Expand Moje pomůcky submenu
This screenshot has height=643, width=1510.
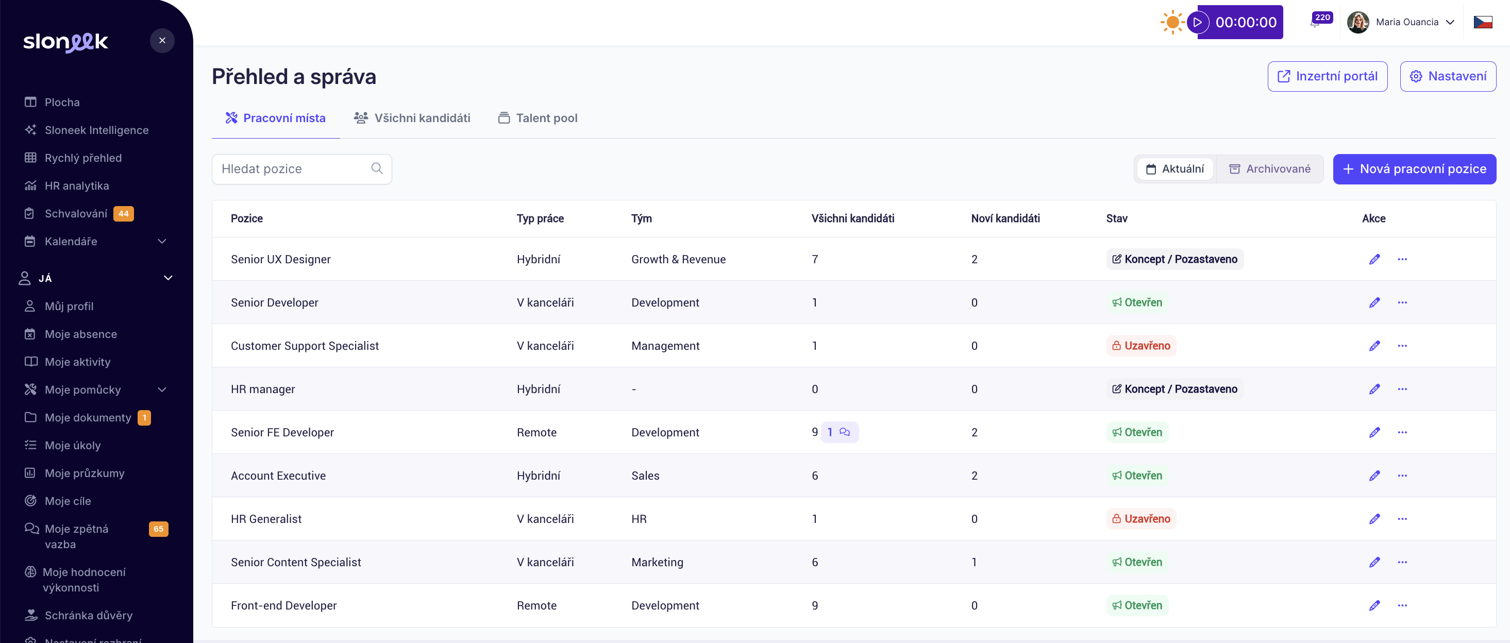click(x=162, y=390)
